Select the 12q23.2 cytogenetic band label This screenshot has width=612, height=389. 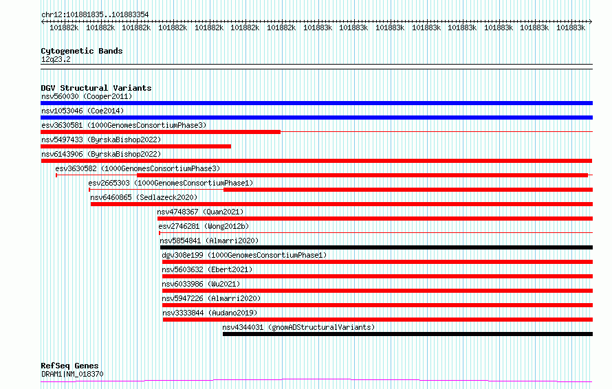click(x=56, y=59)
